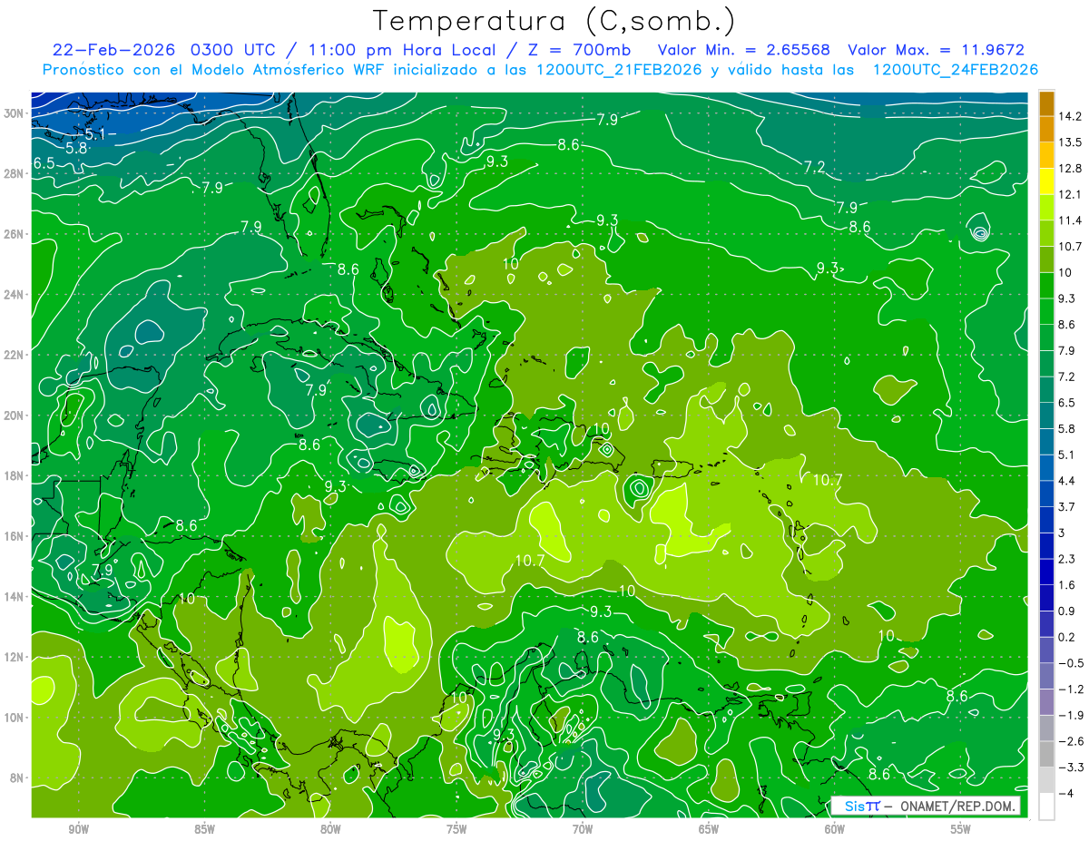Click the 26N latitude axis label
Image resolution: width=1089 pixels, height=841 pixels.
pos(15,234)
